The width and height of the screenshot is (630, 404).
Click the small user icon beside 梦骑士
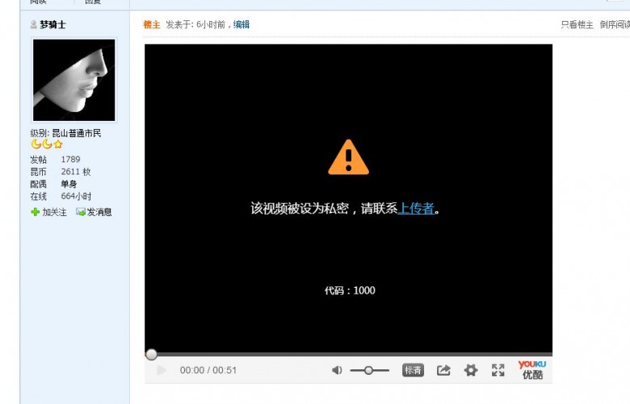(34, 24)
